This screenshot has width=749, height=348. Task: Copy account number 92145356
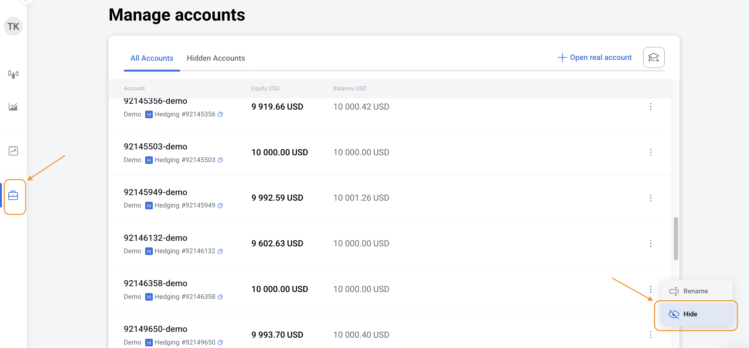click(x=220, y=114)
